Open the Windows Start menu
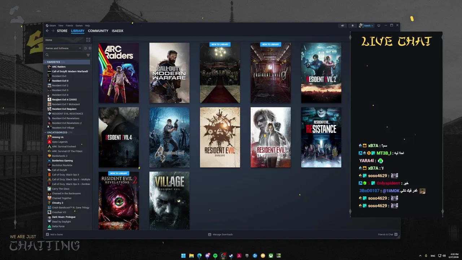This screenshot has height=260, width=462. [x=183, y=256]
